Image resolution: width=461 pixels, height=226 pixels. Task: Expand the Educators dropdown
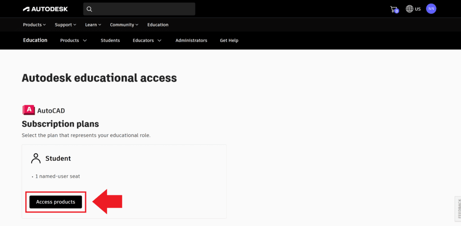[147, 41]
